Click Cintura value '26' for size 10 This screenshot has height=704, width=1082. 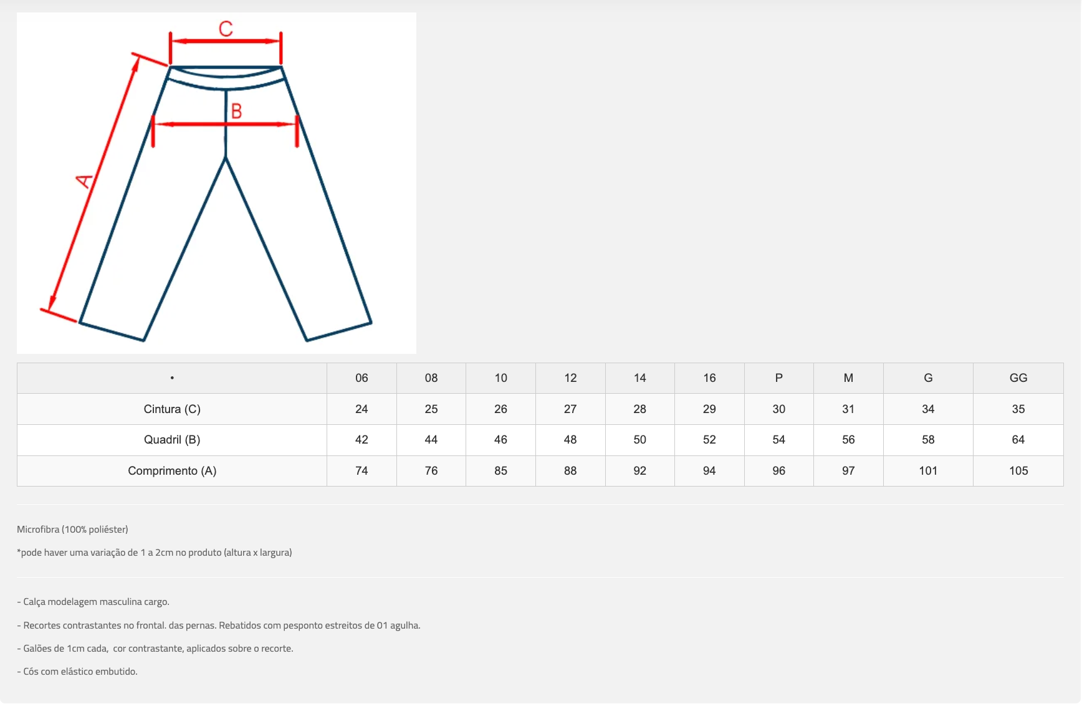pos(501,409)
